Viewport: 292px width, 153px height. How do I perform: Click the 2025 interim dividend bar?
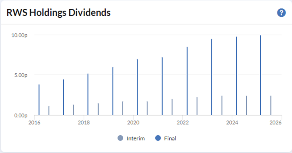coord(271,106)
